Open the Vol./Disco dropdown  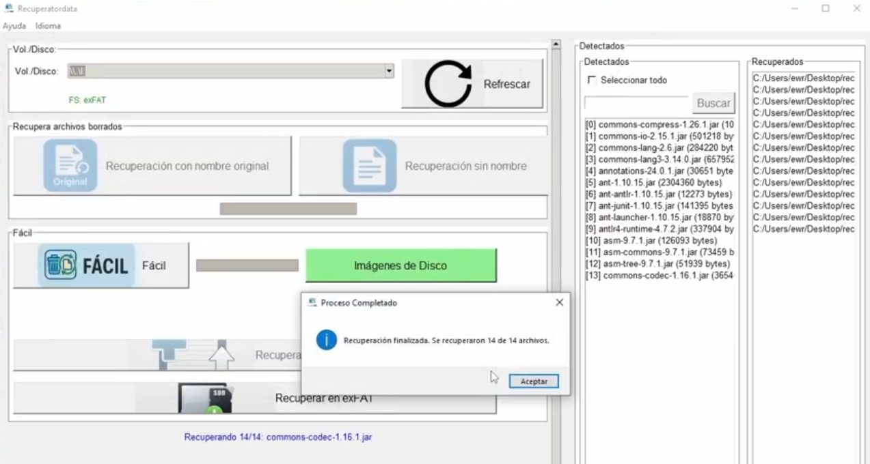click(x=389, y=71)
